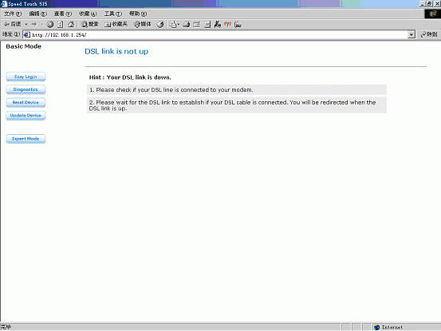Open the 收藏(A) Favorites menu
Viewport: 441px width, 331px height.
[88, 14]
